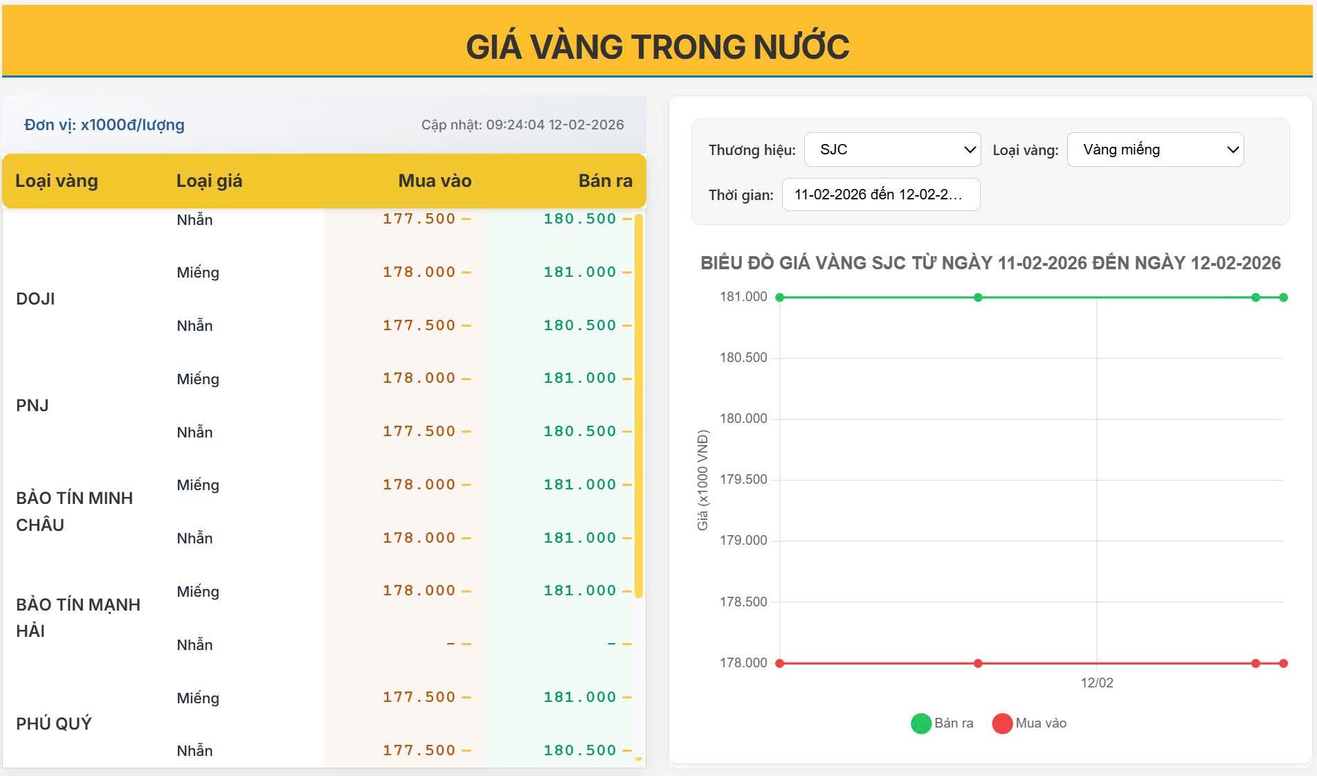Image resolution: width=1317 pixels, height=776 pixels.
Task: Click the red Mua vào legend circle
Action: click(x=1002, y=723)
